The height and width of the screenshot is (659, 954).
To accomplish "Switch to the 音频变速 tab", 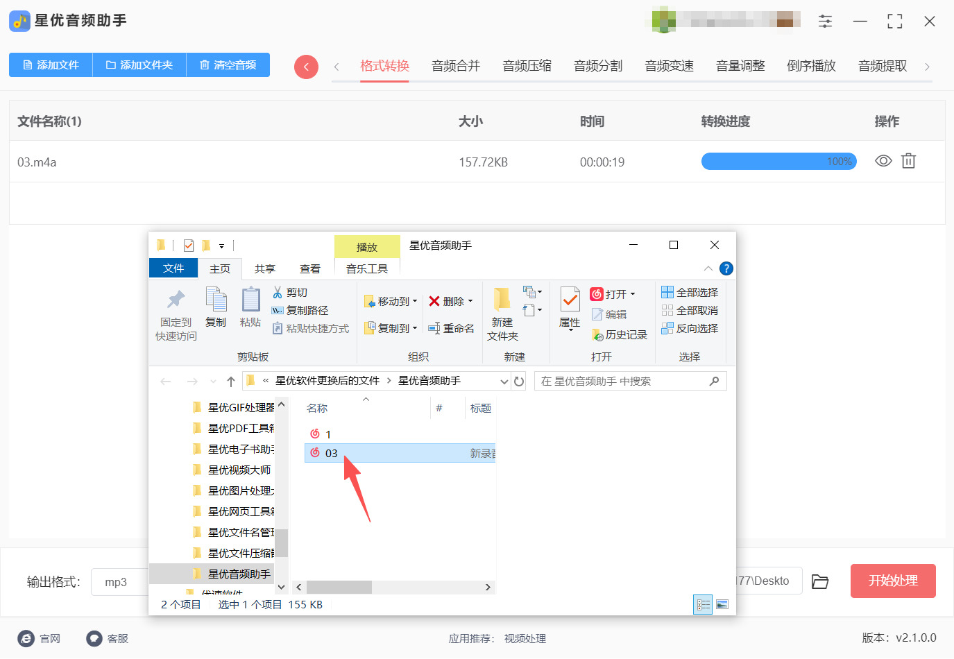I will [x=670, y=66].
